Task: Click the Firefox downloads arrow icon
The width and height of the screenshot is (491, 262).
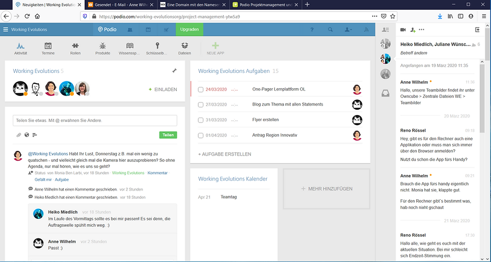Action: point(440,16)
